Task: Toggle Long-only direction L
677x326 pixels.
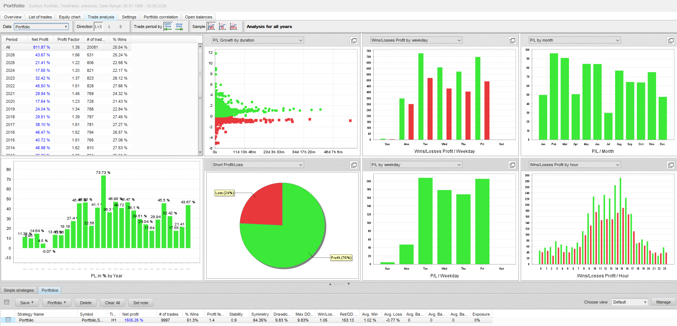Action: (109, 27)
